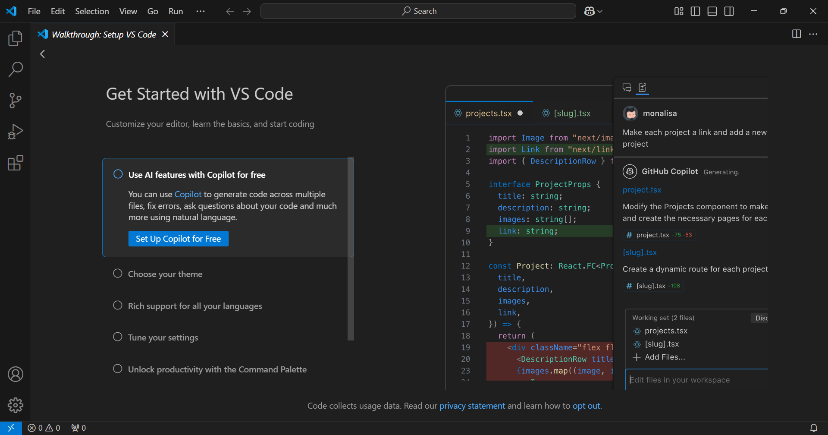Open the Explorer view in activity bar
Viewport: 828px width, 435px height.
16,38
